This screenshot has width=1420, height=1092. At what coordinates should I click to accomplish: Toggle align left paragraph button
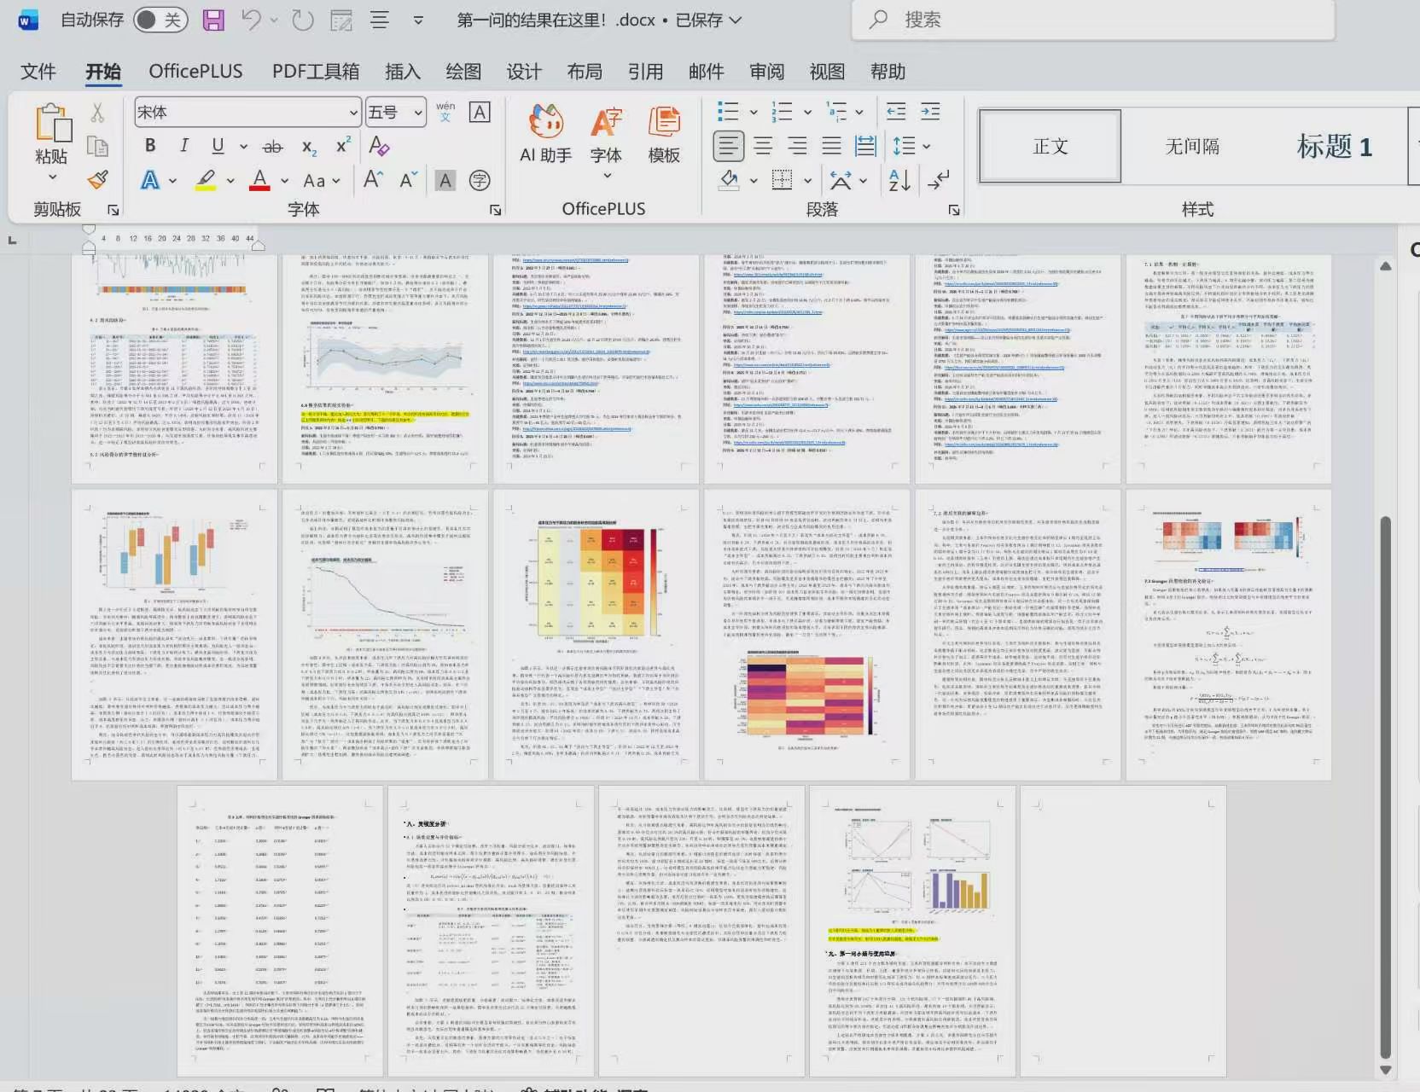click(x=728, y=146)
